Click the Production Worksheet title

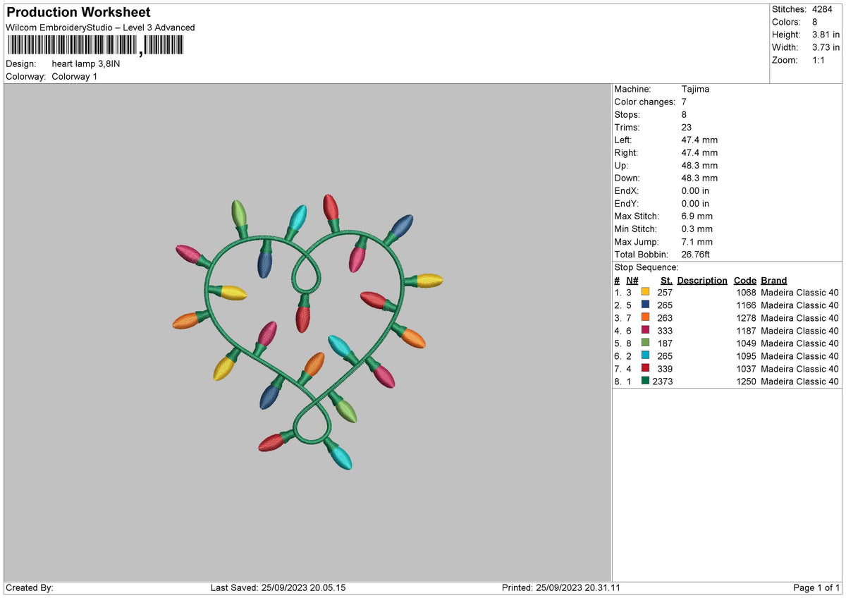(78, 12)
